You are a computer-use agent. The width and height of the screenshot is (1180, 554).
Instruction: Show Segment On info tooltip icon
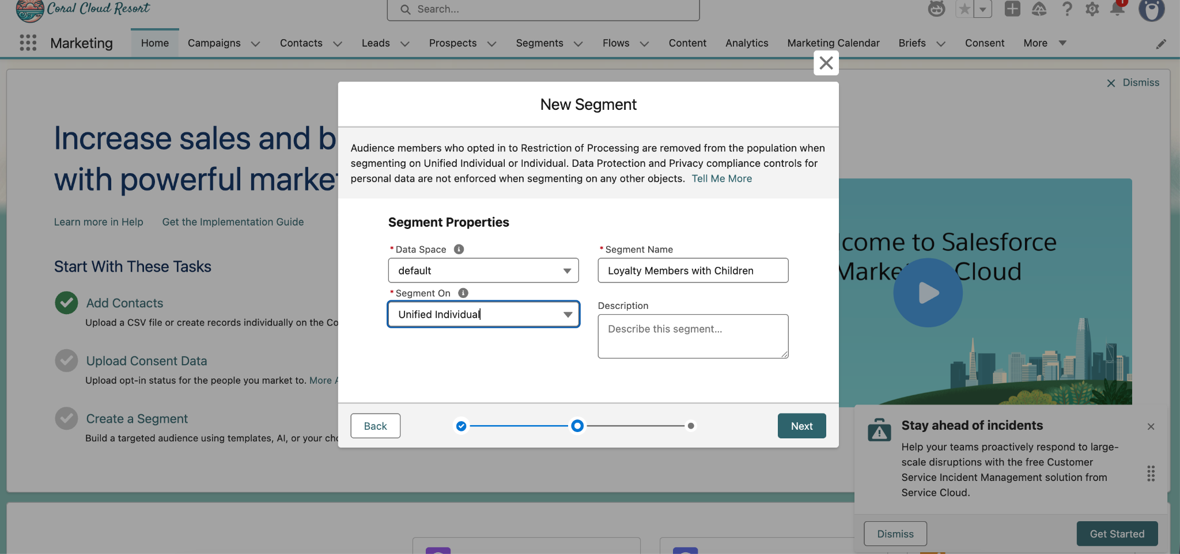click(463, 293)
